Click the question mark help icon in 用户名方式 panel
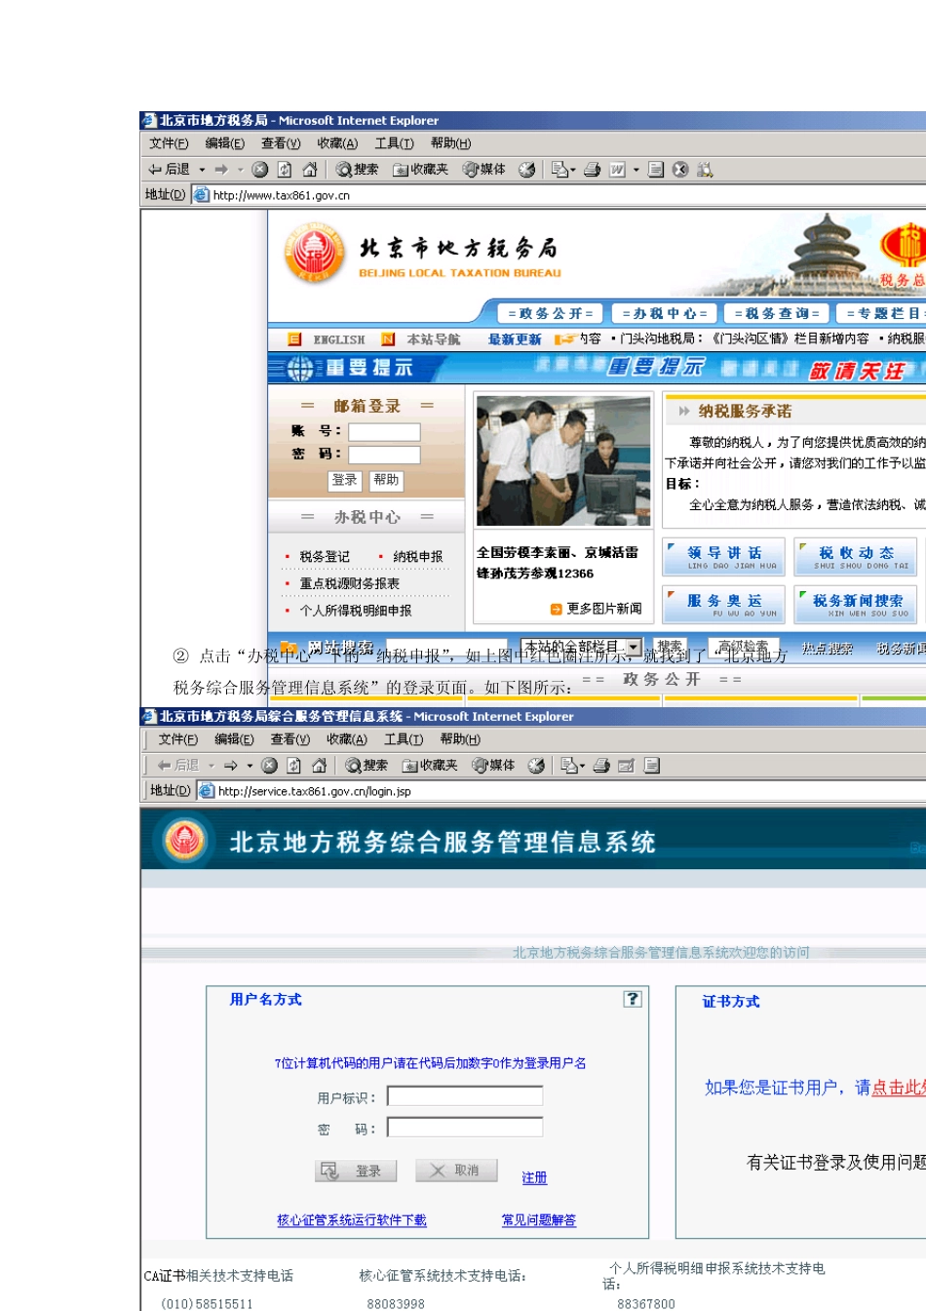 [633, 999]
